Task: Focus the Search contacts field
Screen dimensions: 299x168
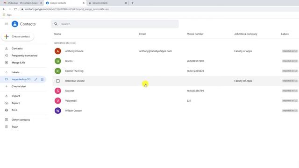Action: pos(114,24)
